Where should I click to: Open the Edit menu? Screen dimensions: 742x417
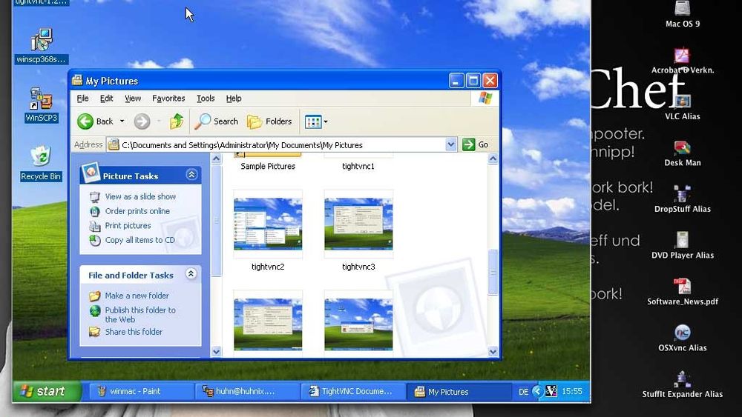(106, 99)
